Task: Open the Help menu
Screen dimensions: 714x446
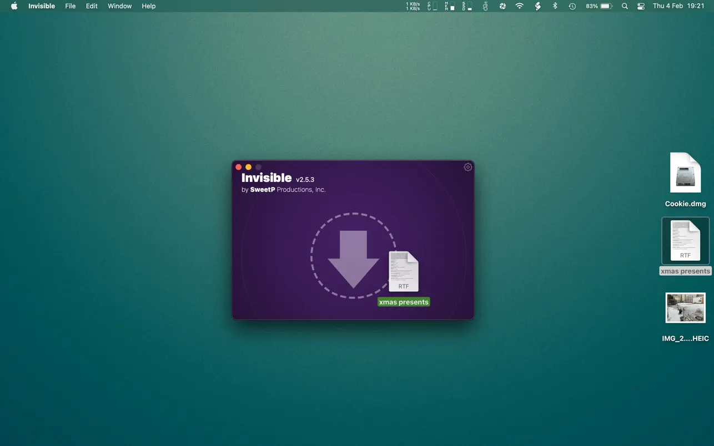Action: [149, 6]
